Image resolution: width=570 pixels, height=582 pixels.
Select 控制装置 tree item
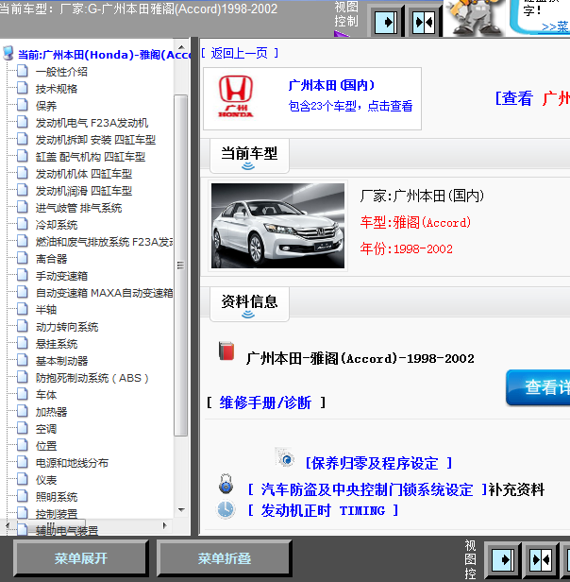point(57,514)
